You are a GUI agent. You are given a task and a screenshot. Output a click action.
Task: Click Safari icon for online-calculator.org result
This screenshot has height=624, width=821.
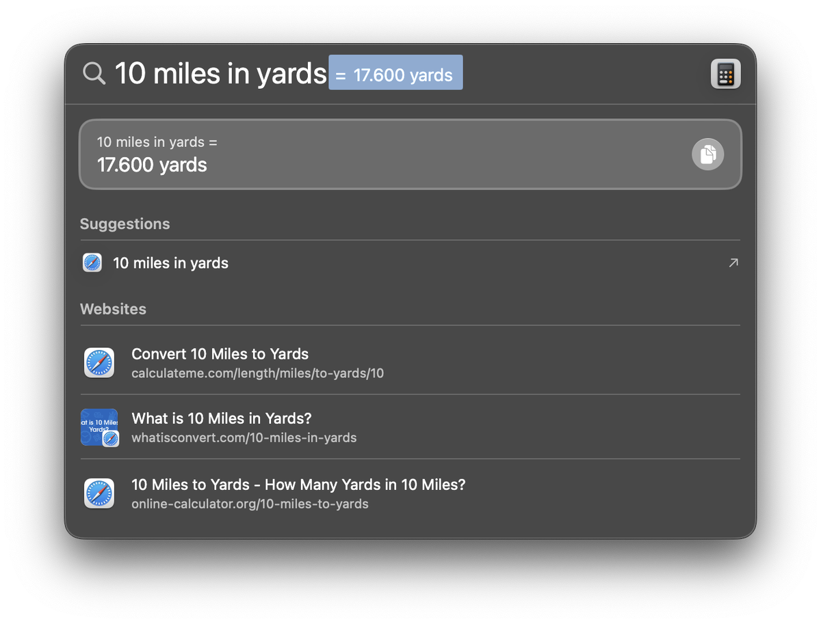coord(99,493)
